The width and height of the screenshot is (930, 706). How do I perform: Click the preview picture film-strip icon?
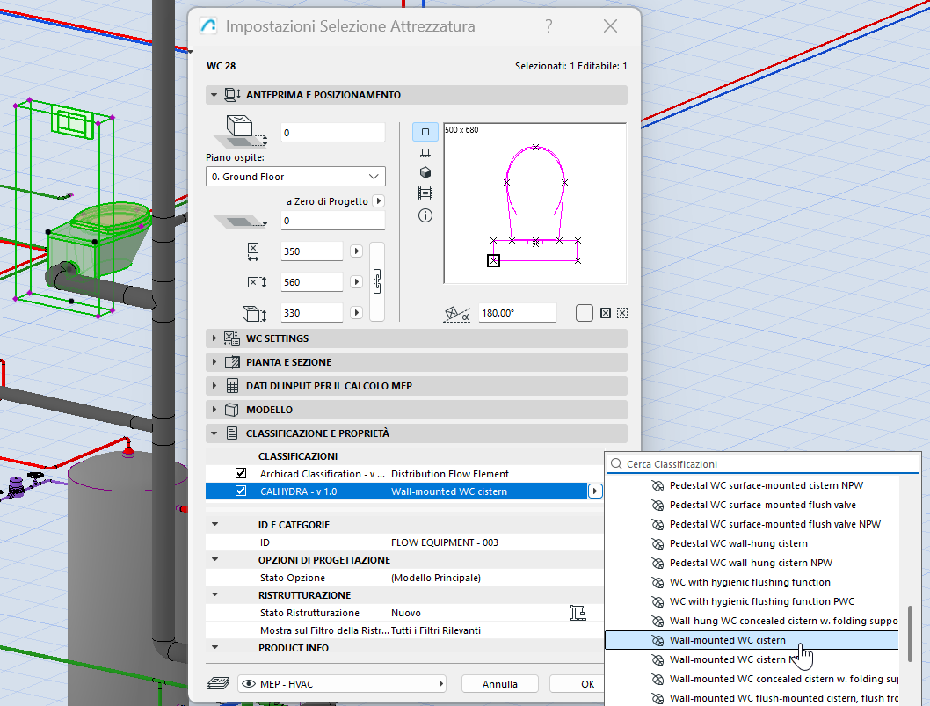pyautogui.click(x=425, y=193)
